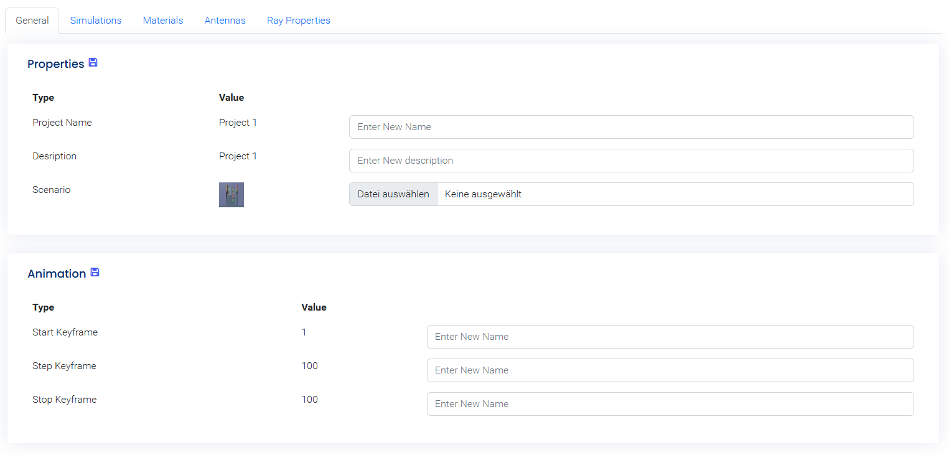Open the scenario thumbnail image
This screenshot has width=949, height=455.
(x=231, y=195)
